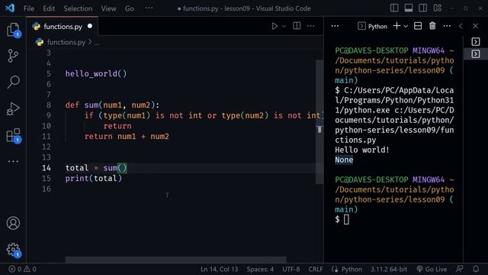Open the Manage settings gear
Viewport: 488px width, 275px height.
(13, 250)
